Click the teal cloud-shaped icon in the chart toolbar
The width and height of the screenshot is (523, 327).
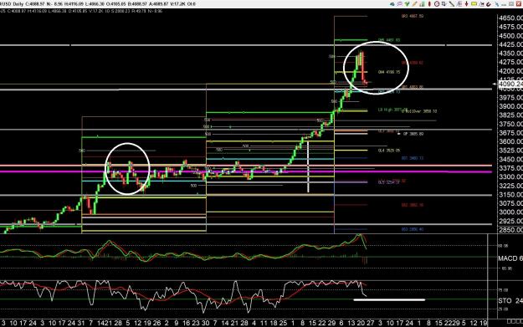[392, 4]
